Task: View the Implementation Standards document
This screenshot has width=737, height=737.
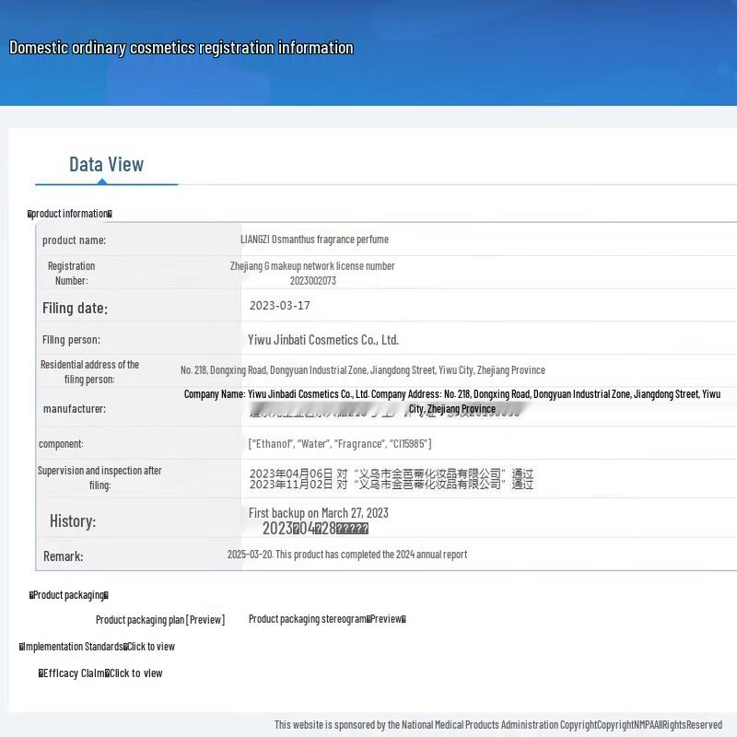Action: pyautogui.click(x=98, y=647)
